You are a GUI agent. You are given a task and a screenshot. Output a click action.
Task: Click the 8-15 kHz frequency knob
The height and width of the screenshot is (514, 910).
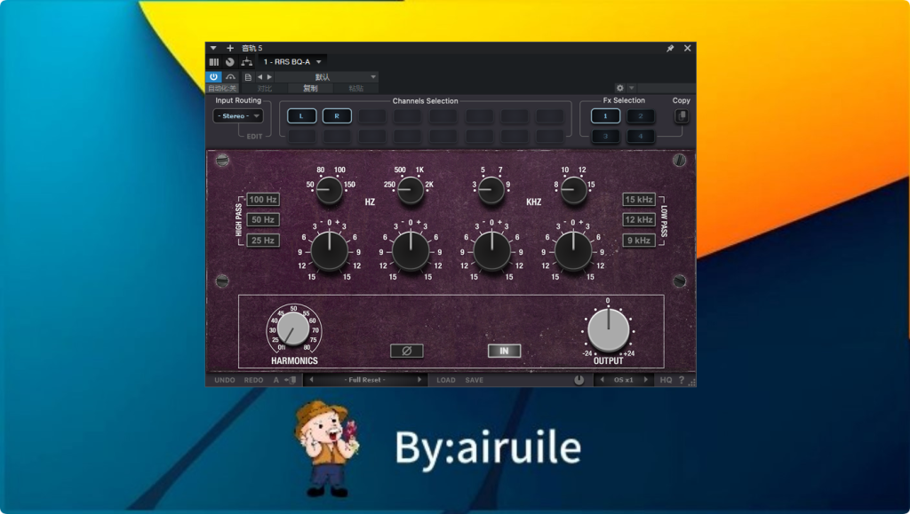[573, 190]
